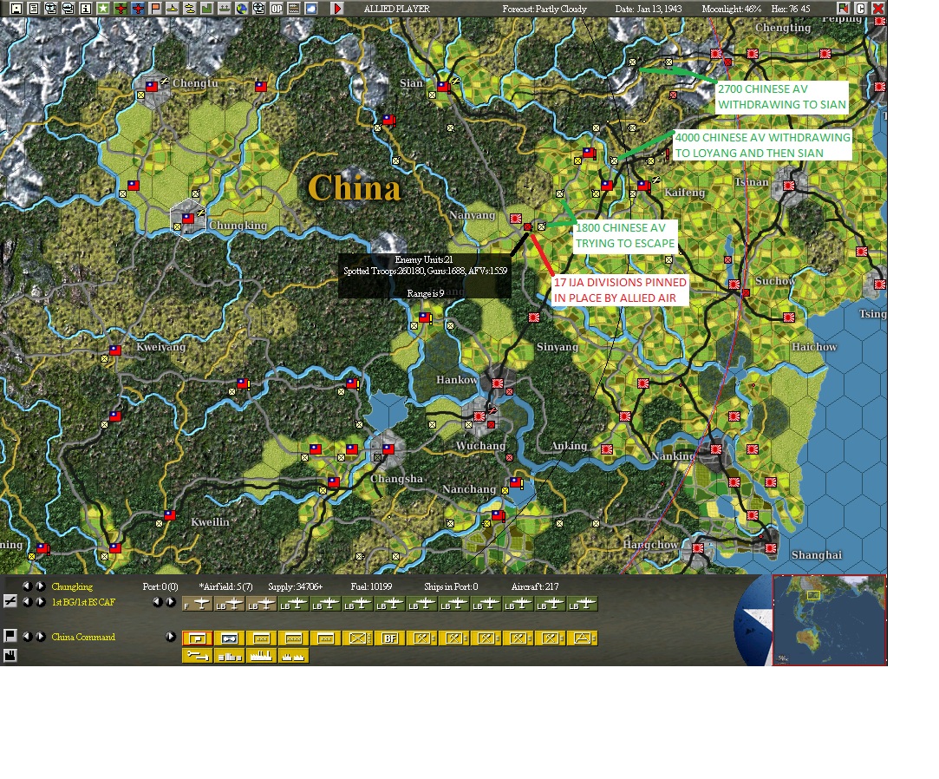The image size is (939, 779).
Task: Click the leftmost square disk toolbar icon
Action: click(x=16, y=9)
